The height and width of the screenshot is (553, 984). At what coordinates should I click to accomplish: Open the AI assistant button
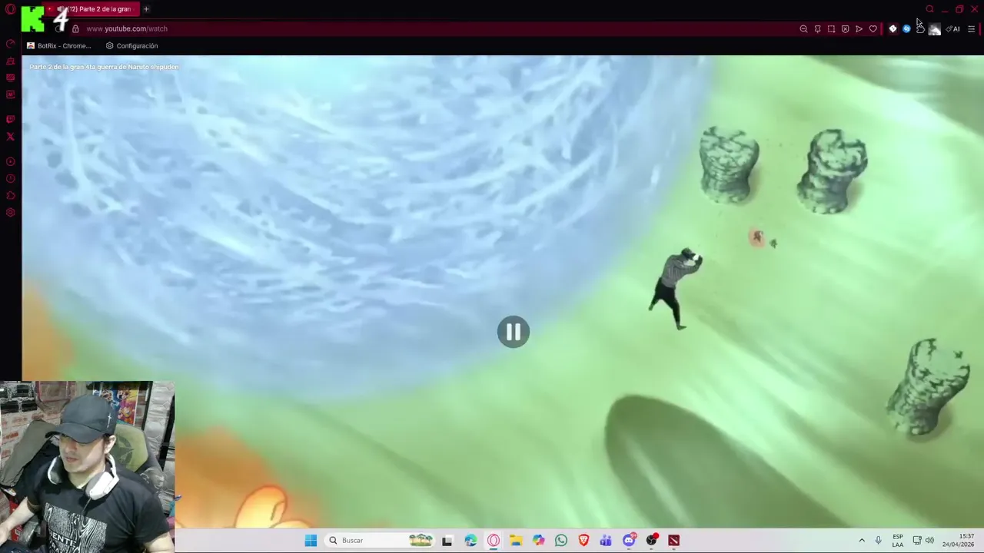pyautogui.click(x=953, y=29)
